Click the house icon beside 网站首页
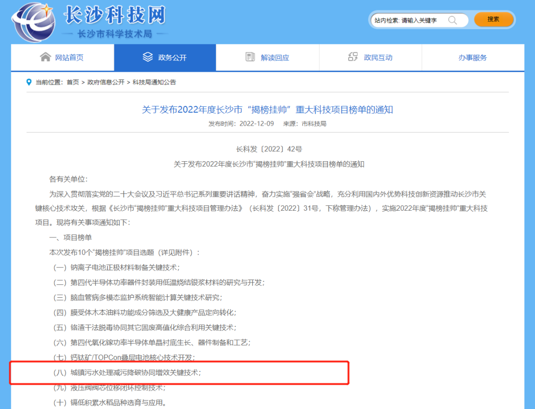 point(45,57)
